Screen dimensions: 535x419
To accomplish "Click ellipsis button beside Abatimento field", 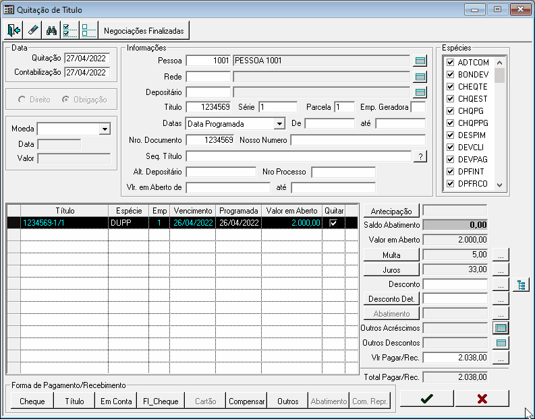I will [x=501, y=314].
